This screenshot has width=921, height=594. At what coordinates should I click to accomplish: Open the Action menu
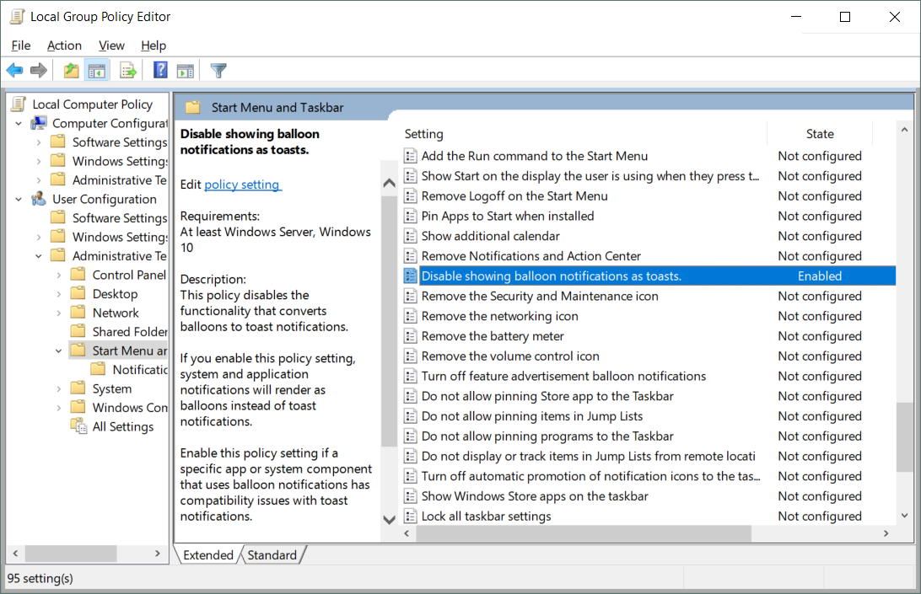(x=64, y=45)
